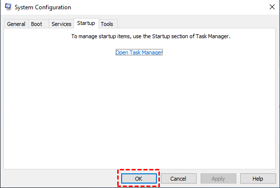Viewport: 280px width, 188px height.
Task: Switch to the General tab
Action: [16, 24]
